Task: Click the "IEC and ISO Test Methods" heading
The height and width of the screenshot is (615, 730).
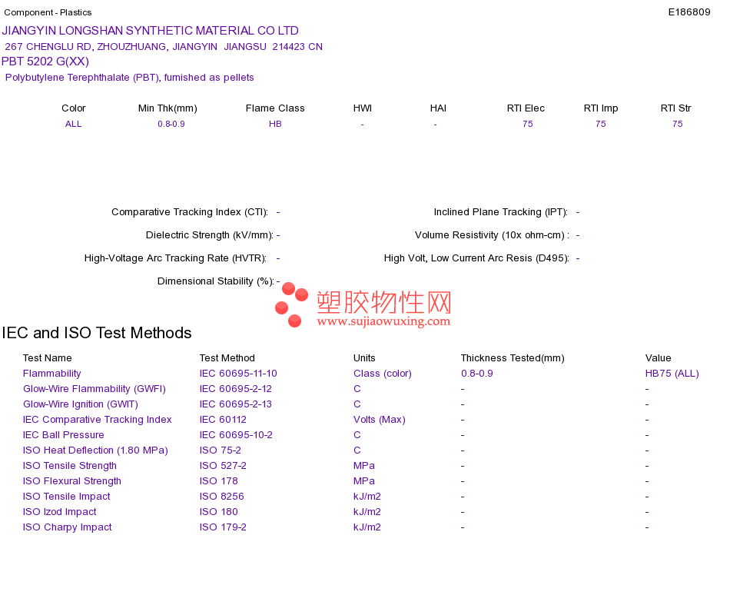Action: coord(97,333)
